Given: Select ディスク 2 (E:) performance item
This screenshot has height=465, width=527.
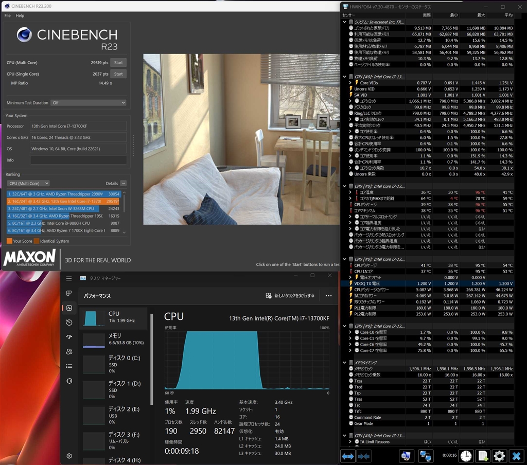Looking at the screenshot, I should 114,415.
